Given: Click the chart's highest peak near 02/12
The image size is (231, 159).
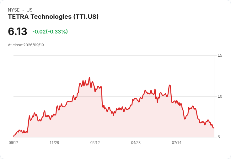Looking at the screenshot, I should 89,78.
